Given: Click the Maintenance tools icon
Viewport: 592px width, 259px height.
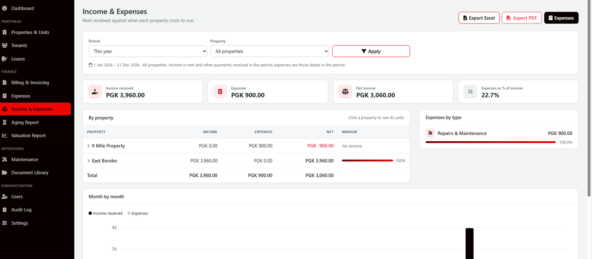Looking at the screenshot, I should [5, 159].
